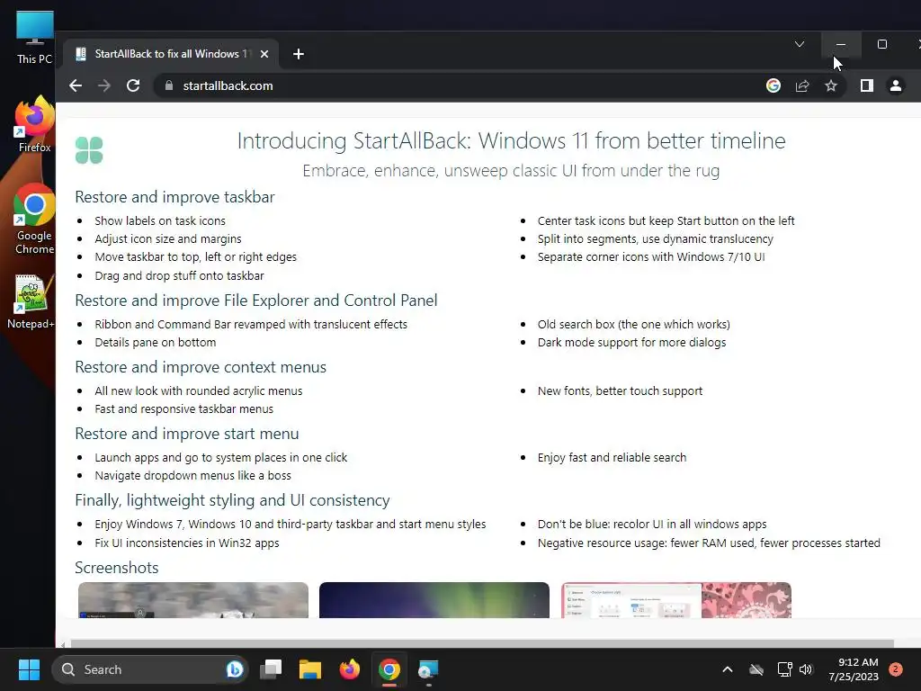Switch to Chrome on the taskbar
The image size is (921, 691).
tap(389, 669)
